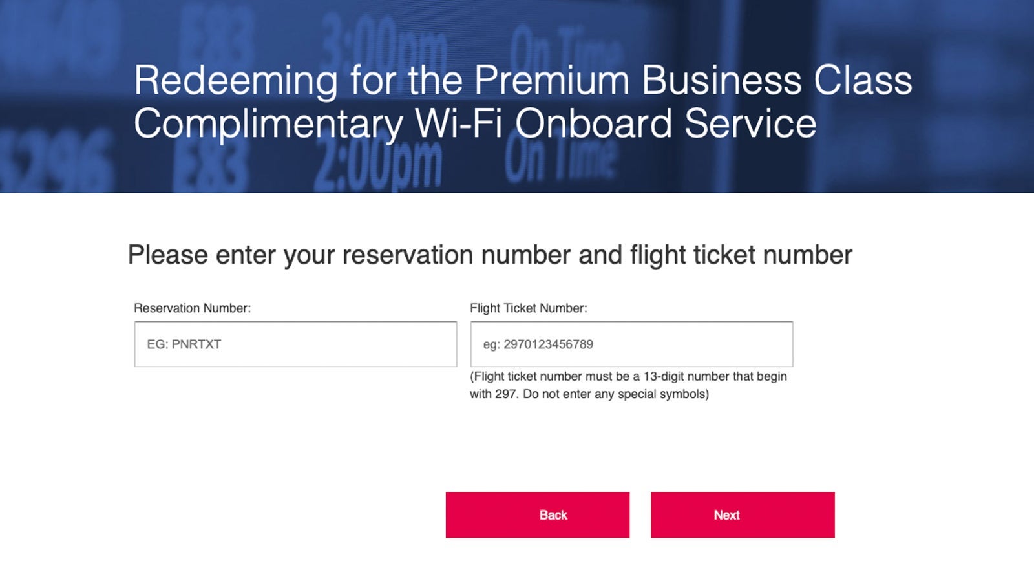Focus the Flight Ticket Number input field
Viewport: 1034px width, 561px height.
[631, 344]
